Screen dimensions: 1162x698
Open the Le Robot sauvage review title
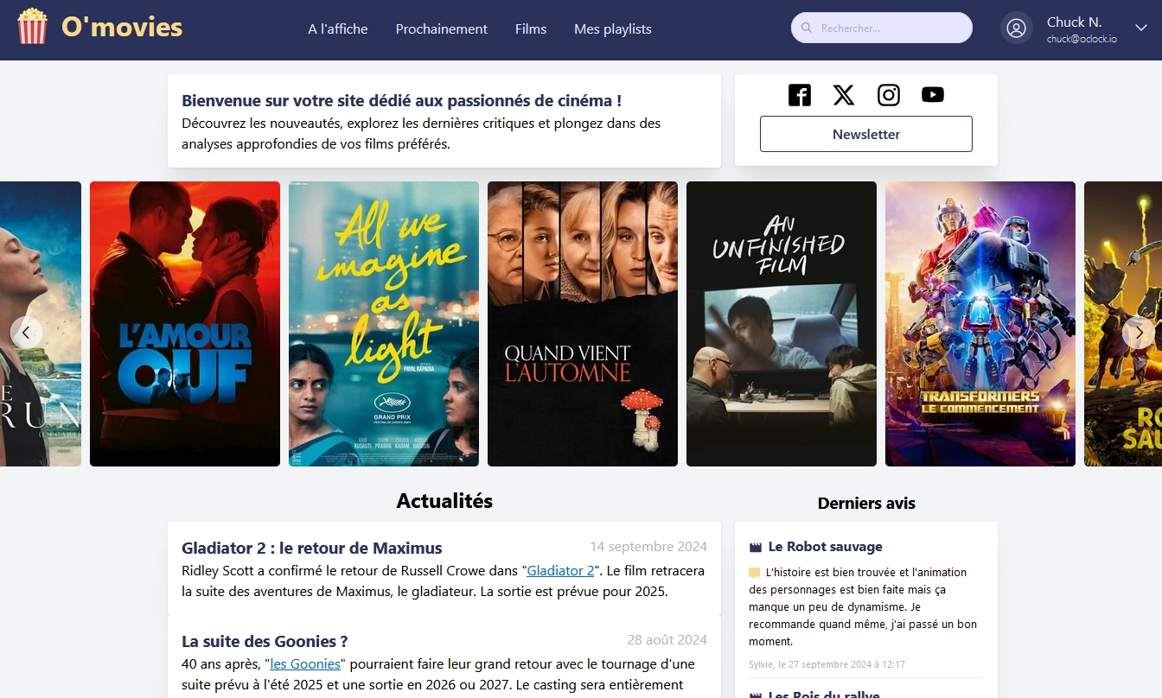[826, 547]
